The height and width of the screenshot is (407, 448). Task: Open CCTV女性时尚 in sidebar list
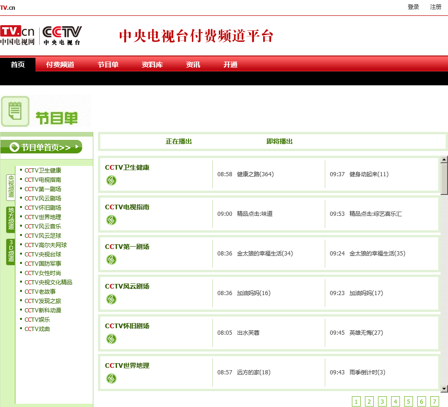43,273
